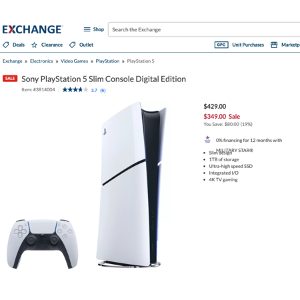Viewport: 300px width, 300px height.
Task: Click the PlayStation 5 console image
Action: tap(131, 185)
